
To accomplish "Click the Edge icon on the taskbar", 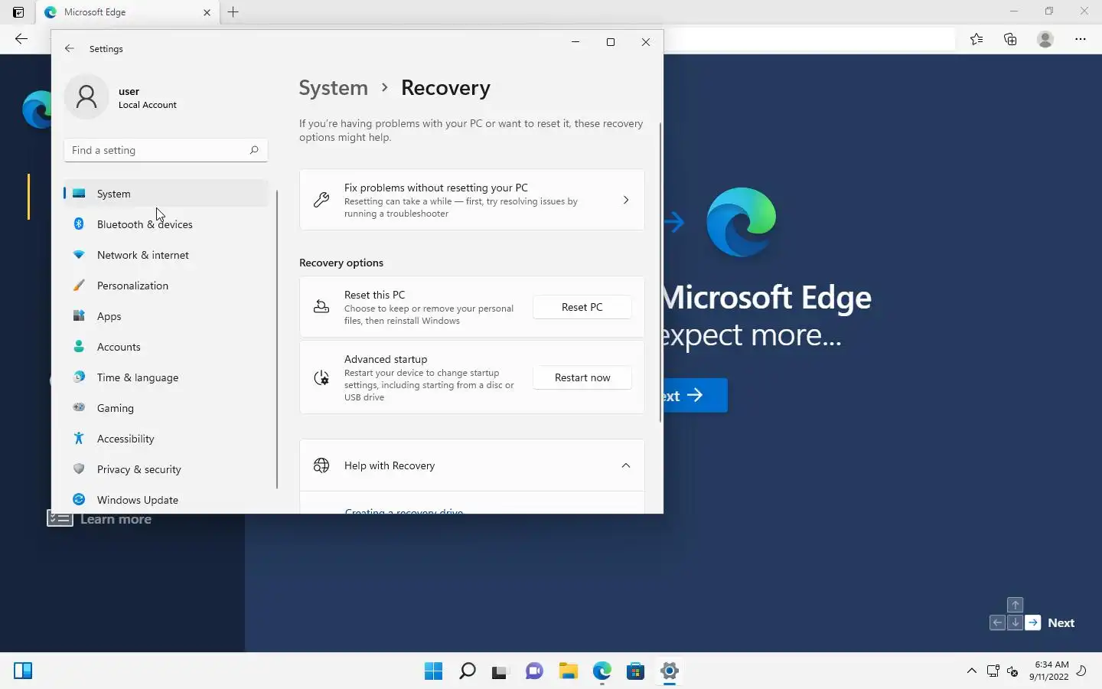I will coord(602,671).
